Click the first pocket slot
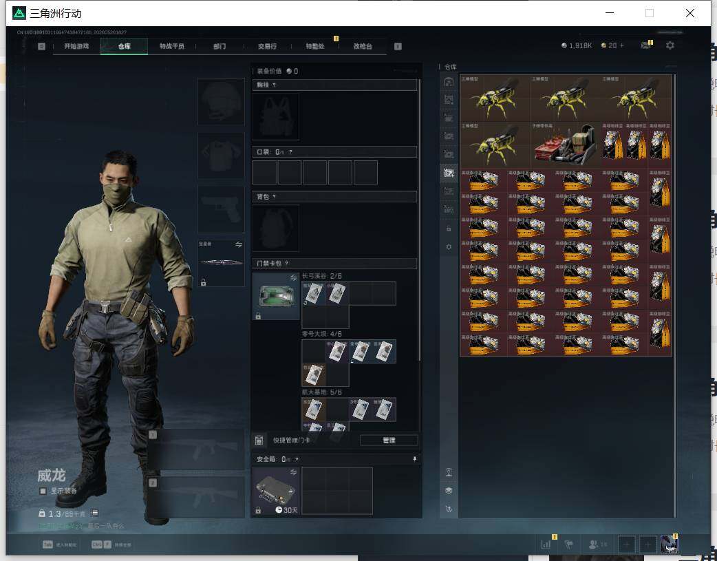The width and height of the screenshot is (717, 561). click(x=264, y=173)
